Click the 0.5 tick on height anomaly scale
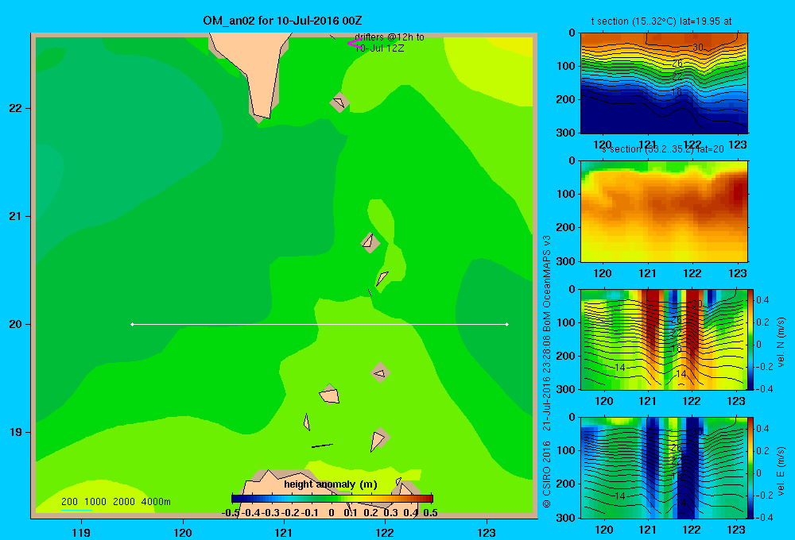This screenshot has width=795, height=540. point(430,513)
